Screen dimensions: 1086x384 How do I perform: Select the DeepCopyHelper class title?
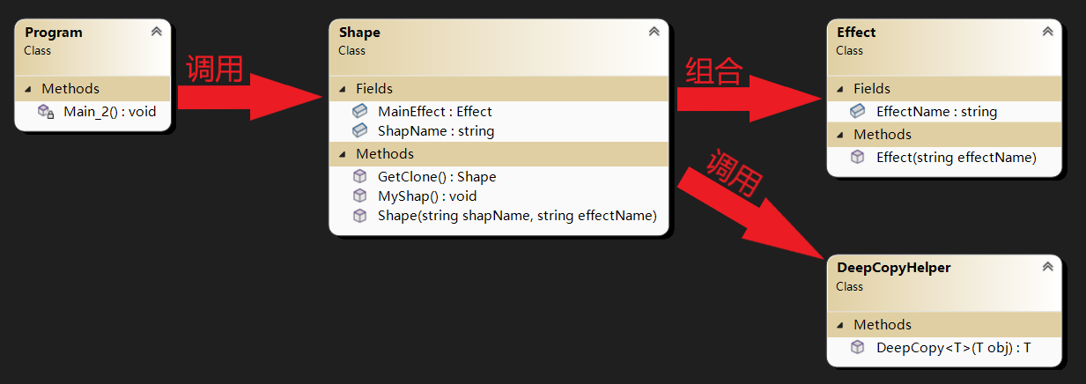[x=893, y=268]
